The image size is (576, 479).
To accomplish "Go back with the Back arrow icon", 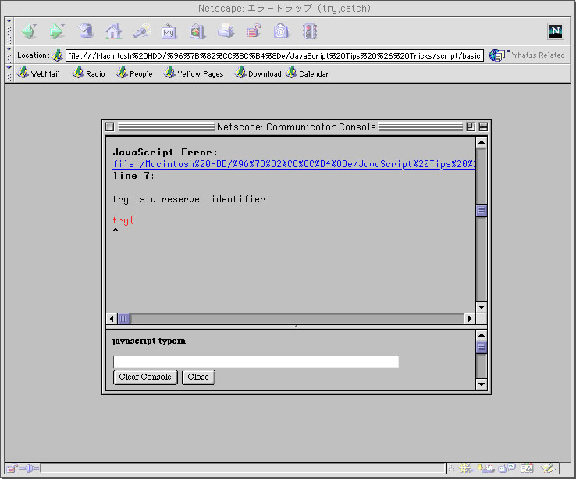I will (x=29, y=31).
